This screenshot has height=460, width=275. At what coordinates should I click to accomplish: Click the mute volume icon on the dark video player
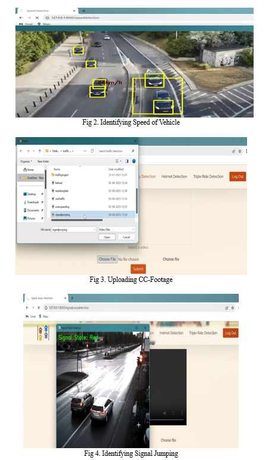point(165,413)
